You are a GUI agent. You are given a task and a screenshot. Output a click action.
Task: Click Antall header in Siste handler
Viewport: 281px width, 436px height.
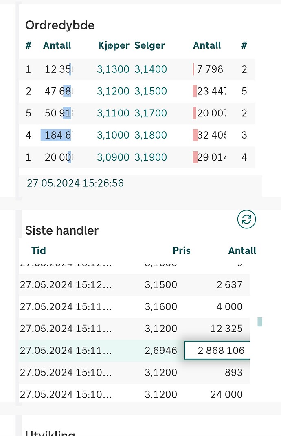tap(242, 250)
